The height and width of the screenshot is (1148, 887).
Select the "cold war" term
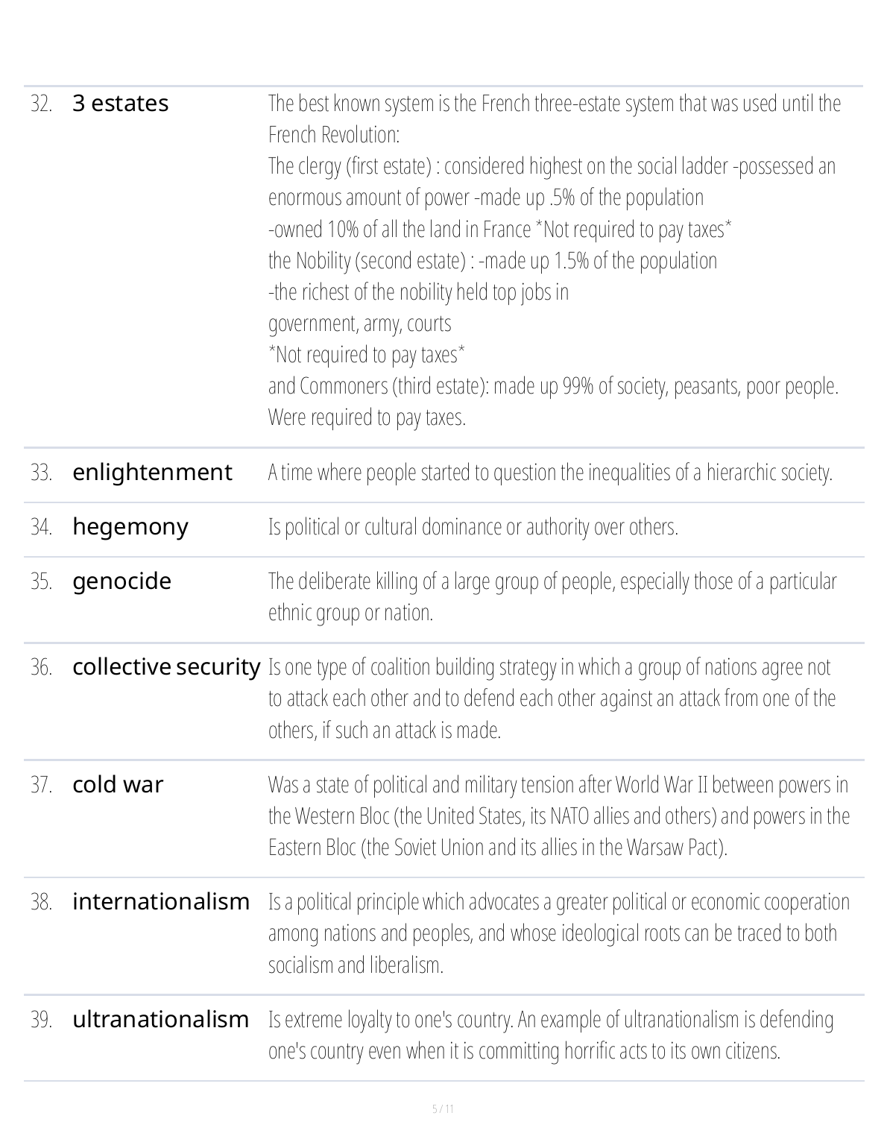(x=118, y=785)
